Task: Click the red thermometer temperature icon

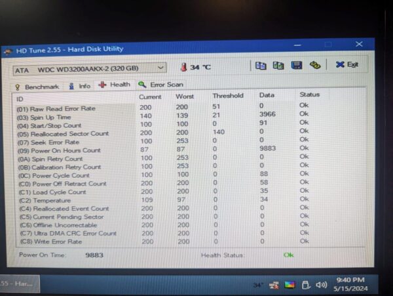Action: [183, 67]
